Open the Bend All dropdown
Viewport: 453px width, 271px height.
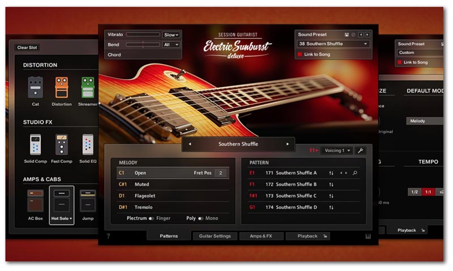click(x=171, y=45)
